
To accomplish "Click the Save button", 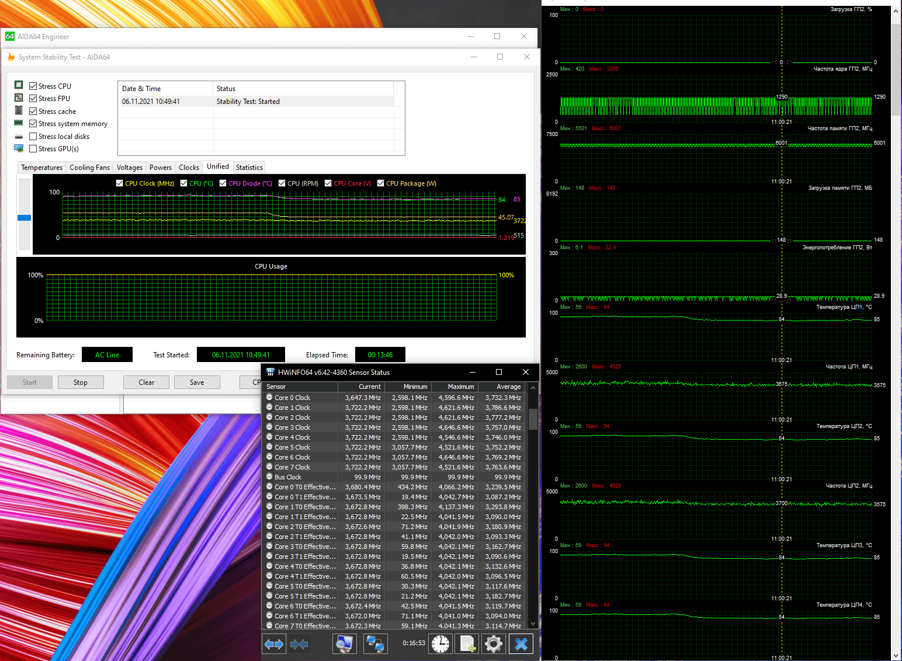I will (197, 382).
